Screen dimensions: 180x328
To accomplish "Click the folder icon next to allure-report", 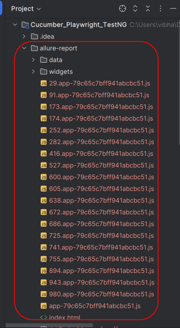I will coord(34,48).
